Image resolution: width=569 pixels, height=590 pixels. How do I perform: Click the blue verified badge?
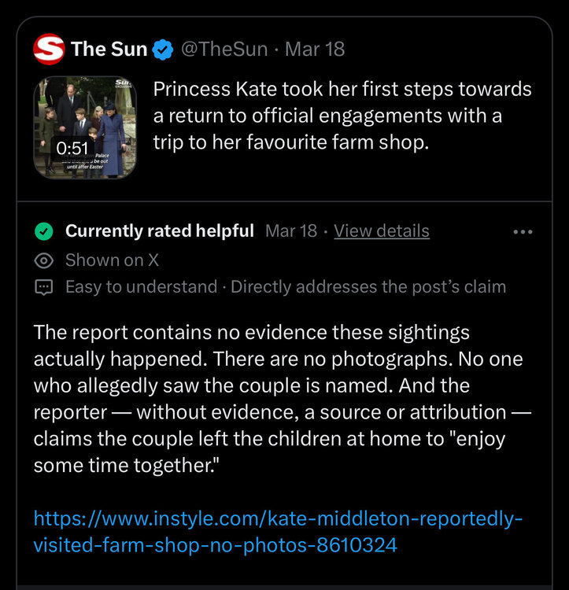click(163, 50)
